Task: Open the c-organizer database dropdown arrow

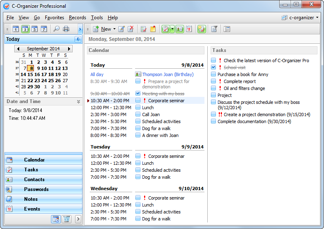Action: click(317, 18)
